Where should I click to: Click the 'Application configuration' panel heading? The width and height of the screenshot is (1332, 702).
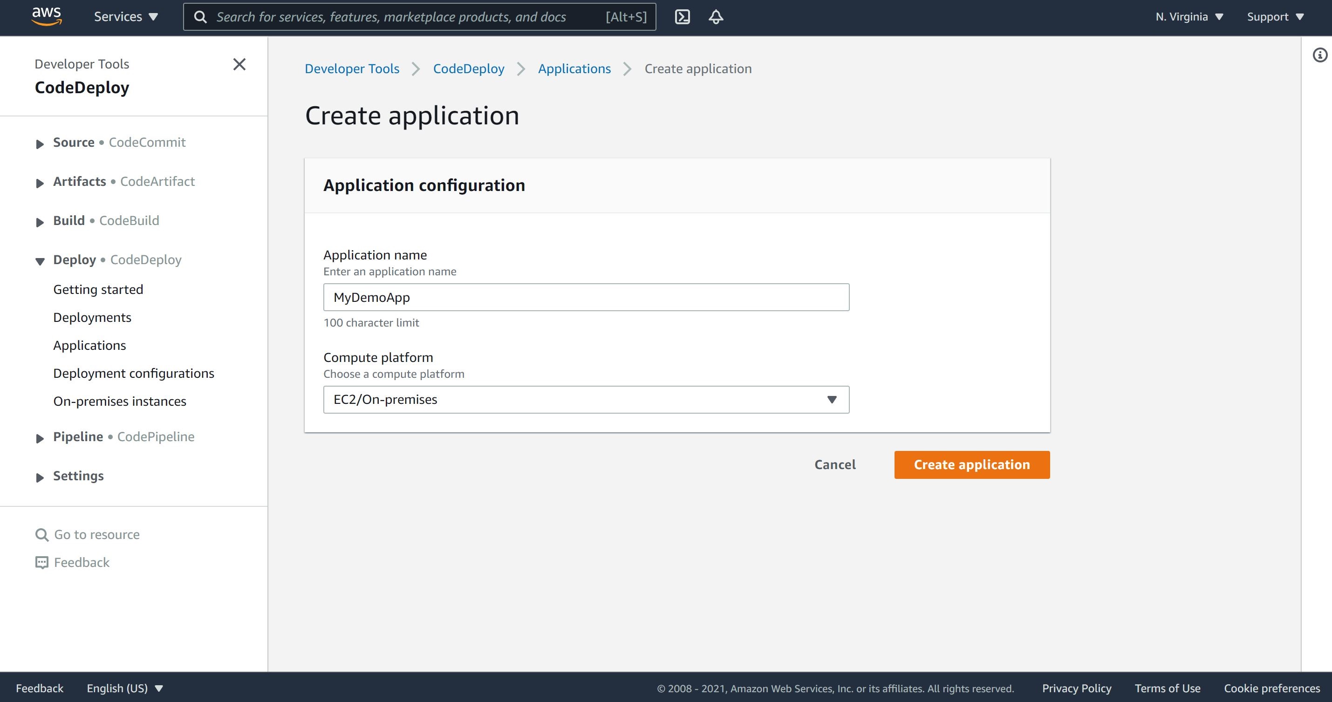coord(424,185)
